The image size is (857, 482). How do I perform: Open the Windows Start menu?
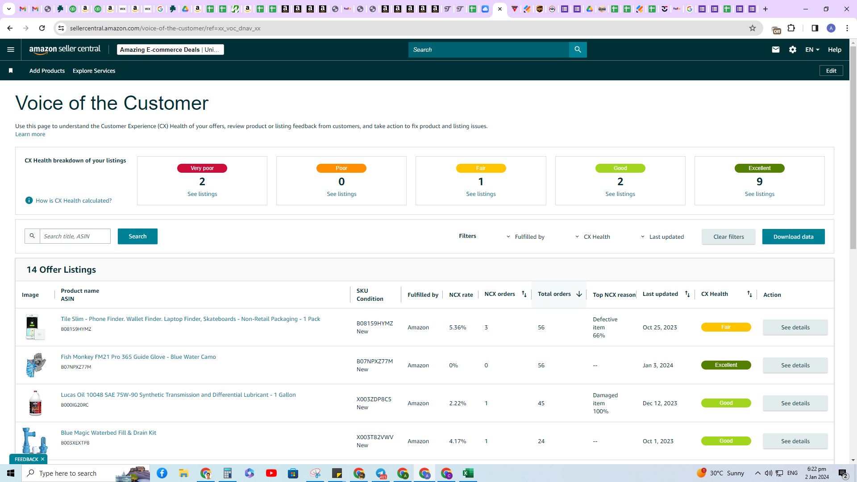point(11,473)
